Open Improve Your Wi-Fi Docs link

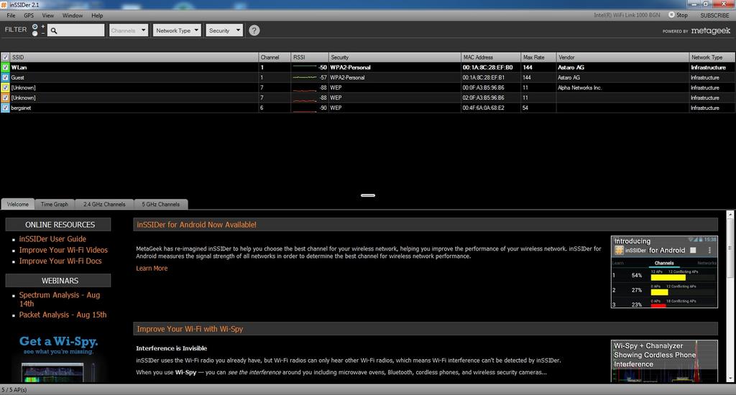(x=60, y=261)
